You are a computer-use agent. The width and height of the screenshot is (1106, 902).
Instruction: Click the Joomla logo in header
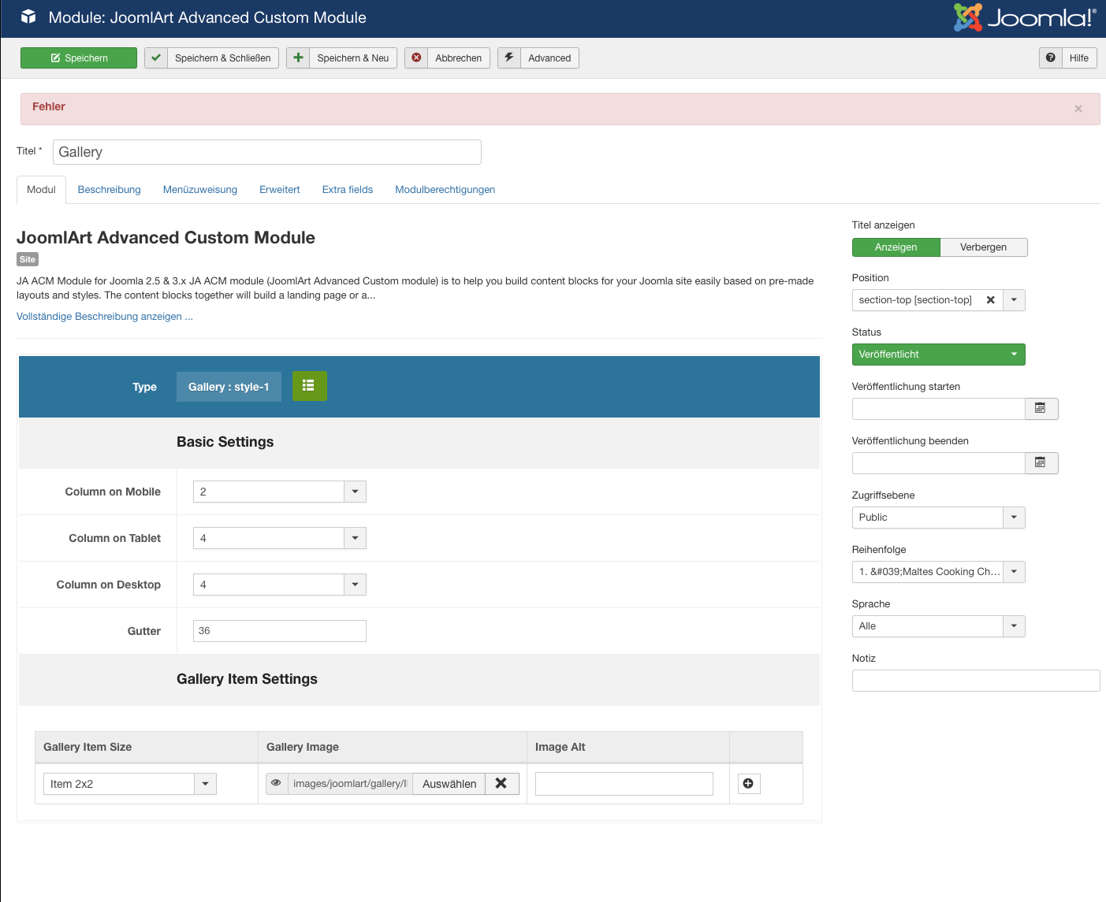(1024, 17)
